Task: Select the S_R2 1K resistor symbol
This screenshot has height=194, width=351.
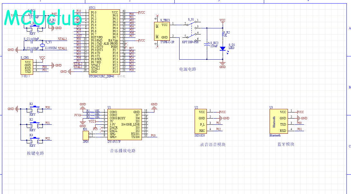Action: [222, 33]
